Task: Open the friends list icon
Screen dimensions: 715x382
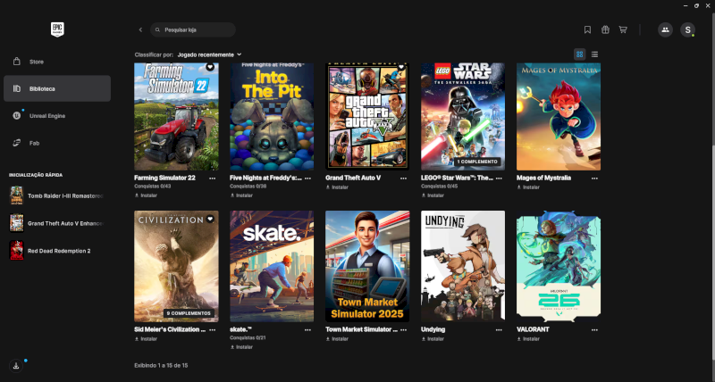Action: tap(665, 29)
